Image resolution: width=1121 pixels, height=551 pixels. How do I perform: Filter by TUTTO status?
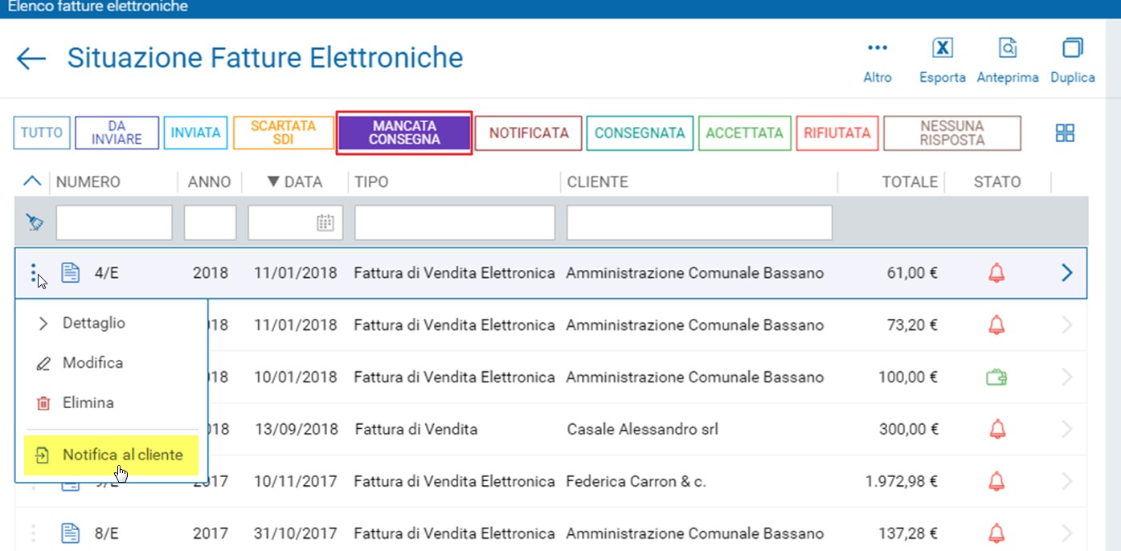pos(42,133)
